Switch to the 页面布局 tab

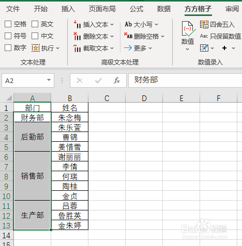(102, 9)
